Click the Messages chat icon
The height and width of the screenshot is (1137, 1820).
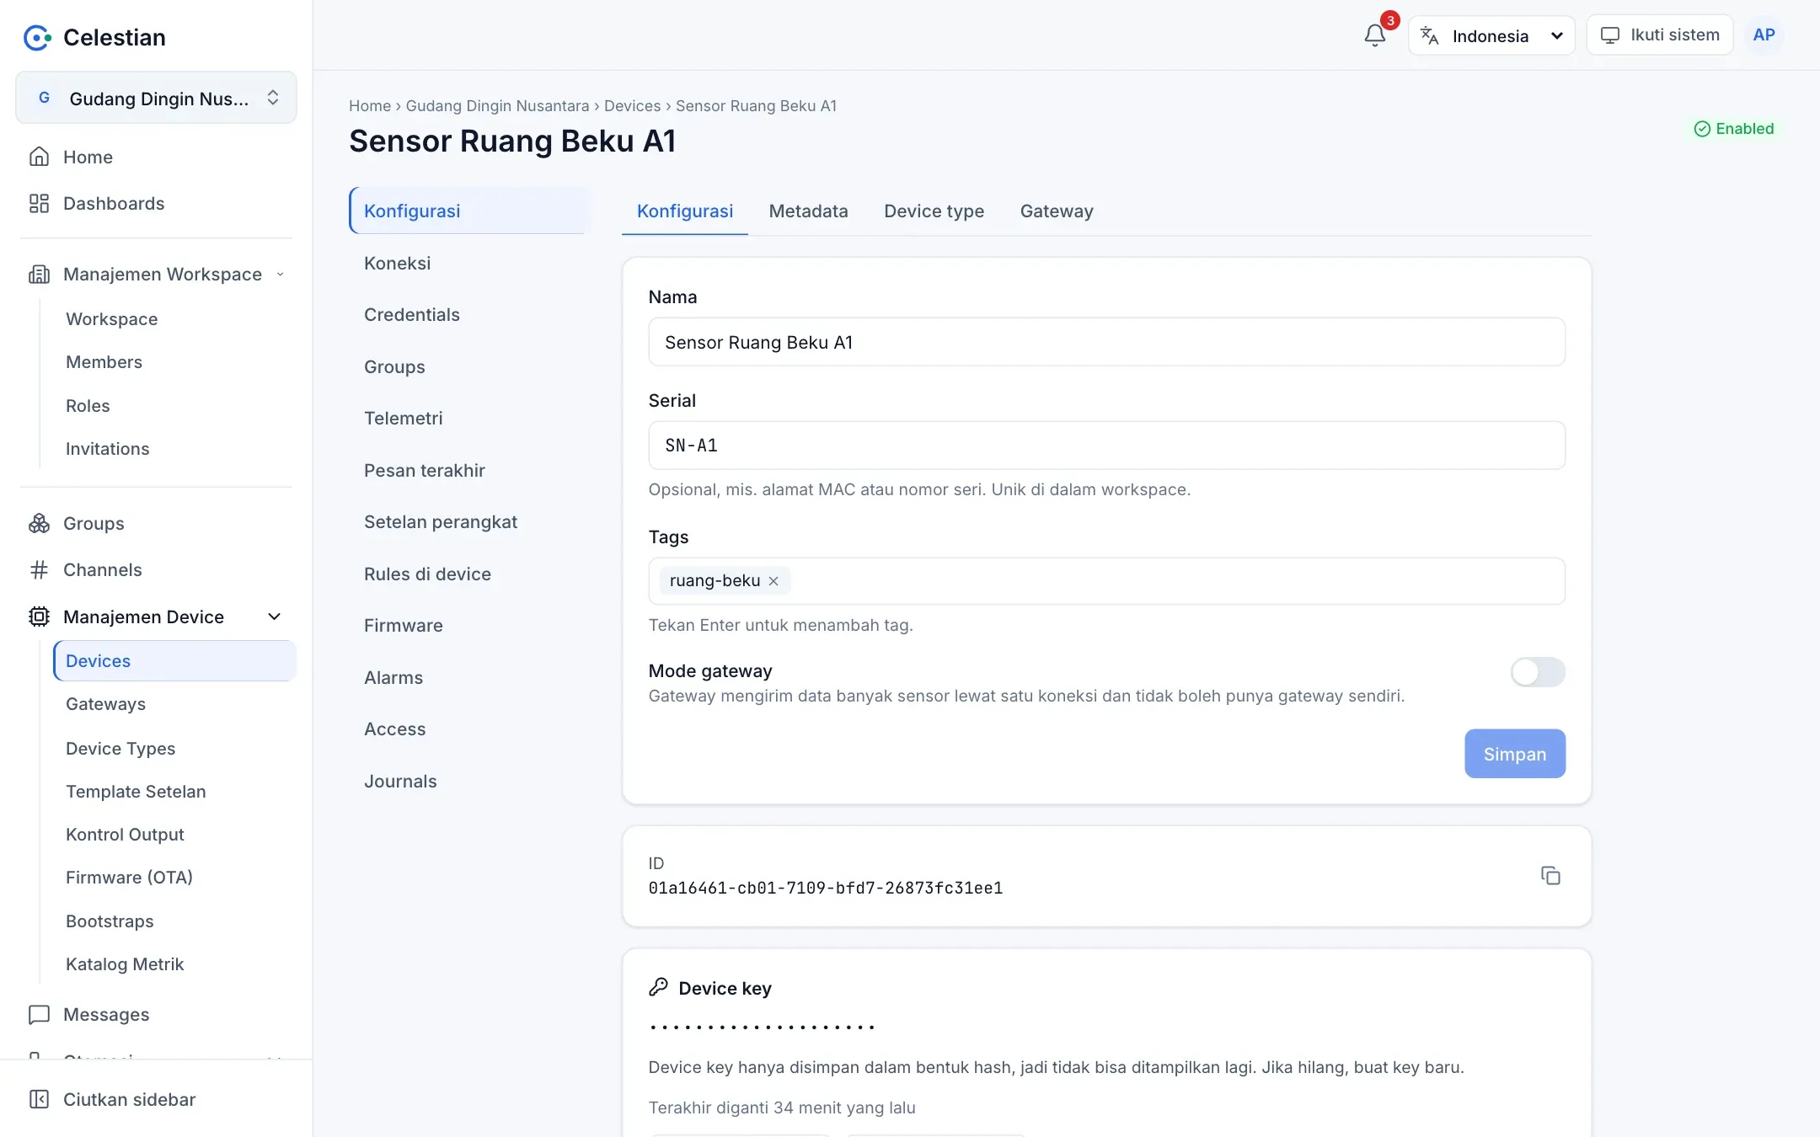39,1015
